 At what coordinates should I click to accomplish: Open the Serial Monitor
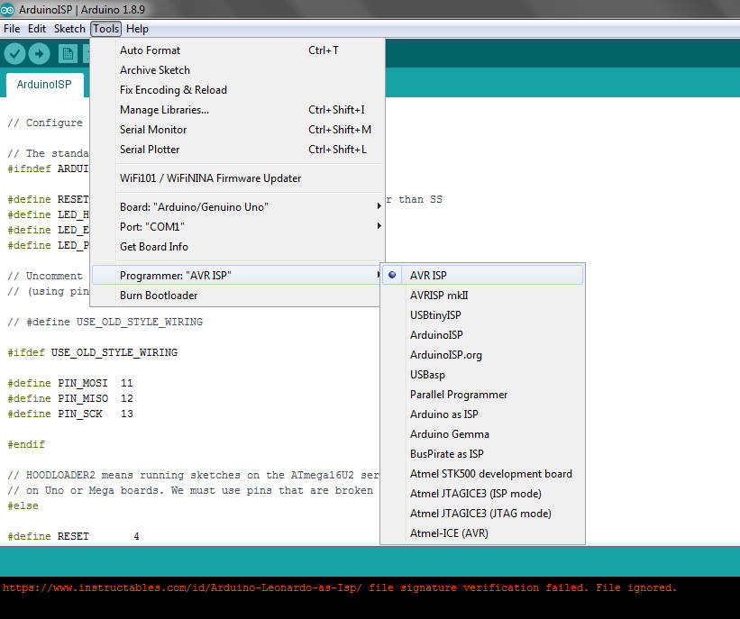pos(237,130)
